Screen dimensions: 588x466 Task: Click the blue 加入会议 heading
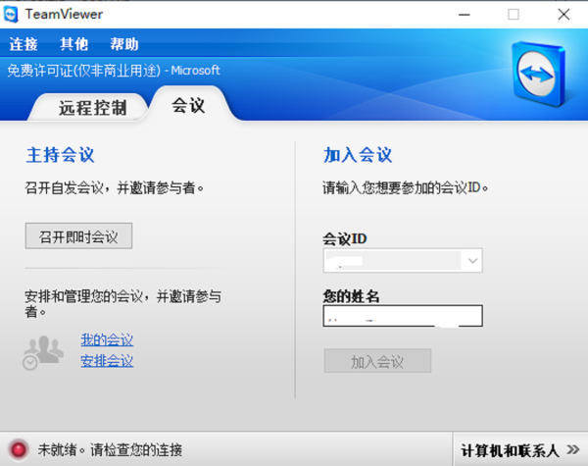click(x=358, y=155)
